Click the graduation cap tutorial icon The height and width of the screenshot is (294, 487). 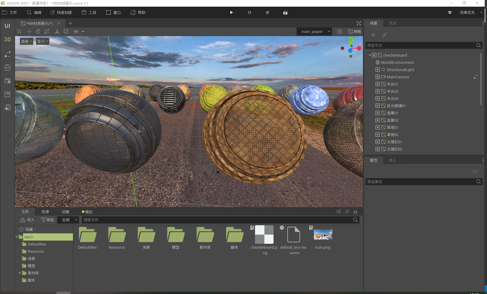click(450, 12)
